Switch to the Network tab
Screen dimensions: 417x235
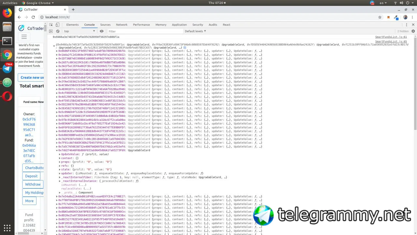pos(122,25)
